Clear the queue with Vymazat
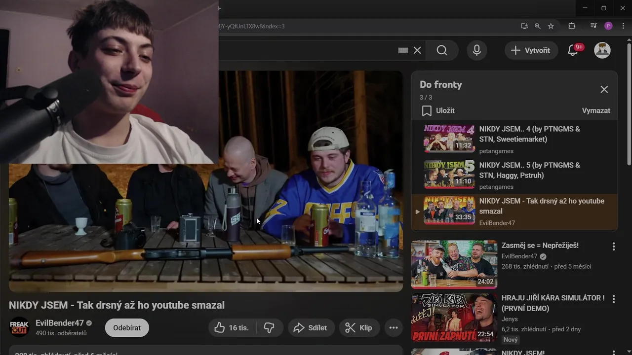 [596, 110]
